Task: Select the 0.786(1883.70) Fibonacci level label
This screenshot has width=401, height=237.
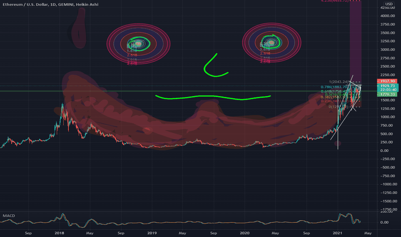Action: 334,87
